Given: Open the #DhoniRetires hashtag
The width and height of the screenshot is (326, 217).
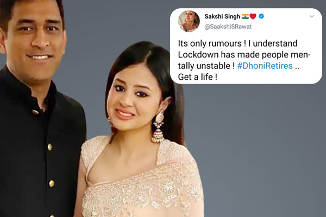Looking at the screenshot, I should tap(265, 66).
